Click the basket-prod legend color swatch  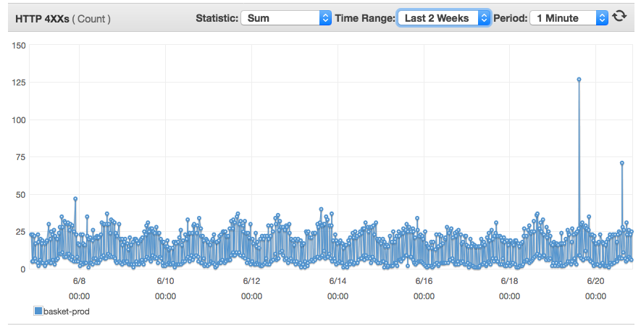(x=38, y=311)
